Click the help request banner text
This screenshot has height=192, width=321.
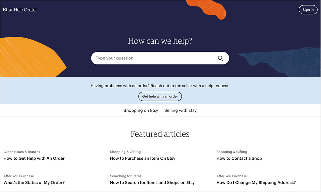click(x=160, y=86)
